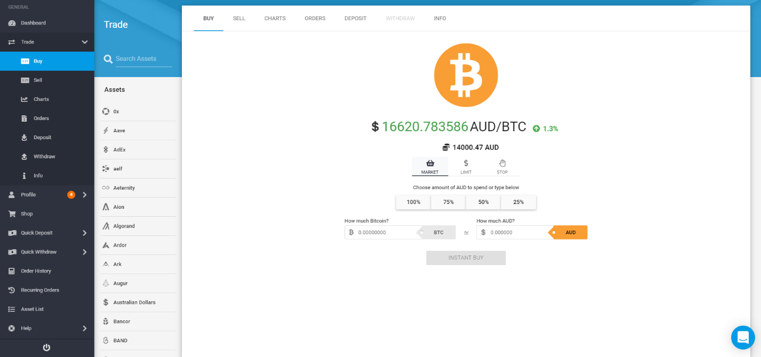761x357 pixels.
Task: Open the Shop from the sidebar
Action: [47, 214]
